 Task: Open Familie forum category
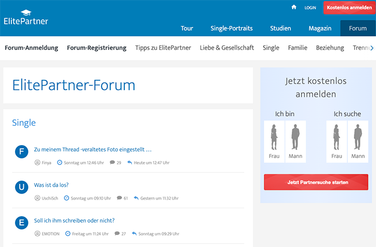(x=298, y=47)
